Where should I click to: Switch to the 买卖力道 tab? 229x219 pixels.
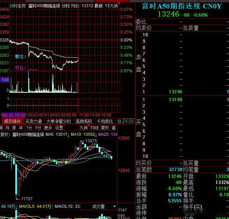(33, 121)
